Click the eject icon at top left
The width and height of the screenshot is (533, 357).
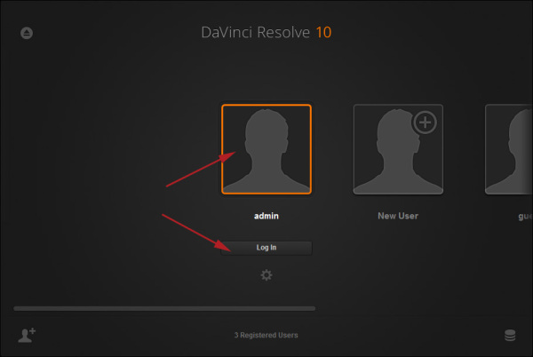(x=27, y=33)
